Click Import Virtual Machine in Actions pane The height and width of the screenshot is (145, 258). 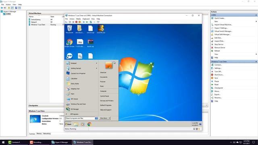click(223, 25)
